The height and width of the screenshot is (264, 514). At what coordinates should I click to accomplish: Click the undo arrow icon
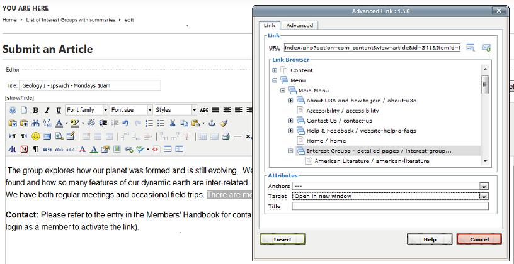coord(125,123)
